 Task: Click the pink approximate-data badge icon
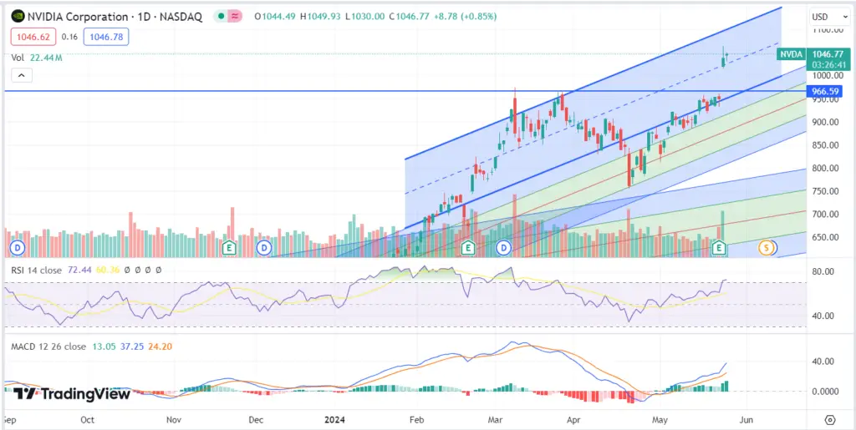[235, 17]
